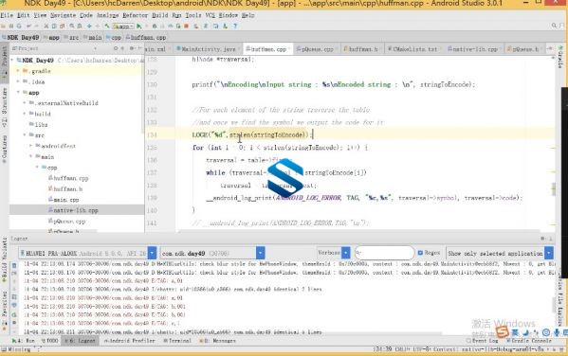Image resolution: width=568 pixels, height=356 pixels.
Task: Open the File menu
Action: point(7,15)
